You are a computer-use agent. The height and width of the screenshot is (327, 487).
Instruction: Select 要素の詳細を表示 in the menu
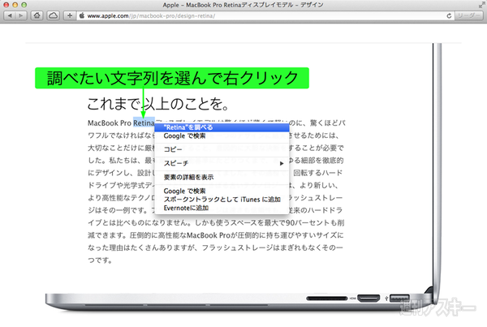[x=222, y=178]
